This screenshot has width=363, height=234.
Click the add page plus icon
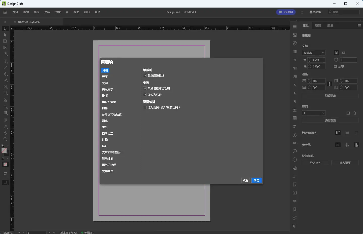[348, 113]
